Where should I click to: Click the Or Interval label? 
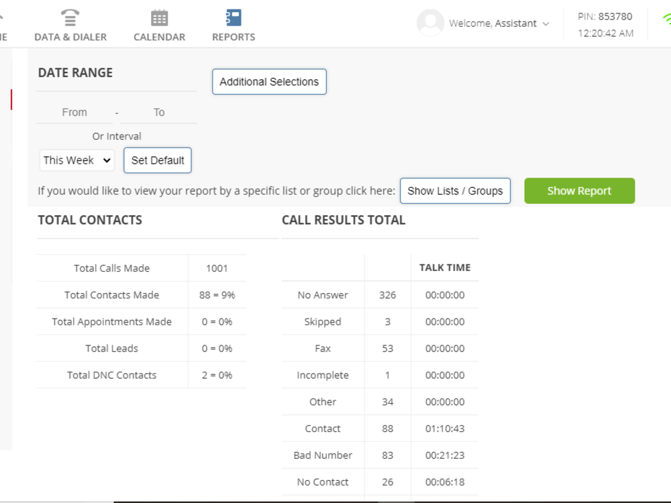tap(116, 136)
